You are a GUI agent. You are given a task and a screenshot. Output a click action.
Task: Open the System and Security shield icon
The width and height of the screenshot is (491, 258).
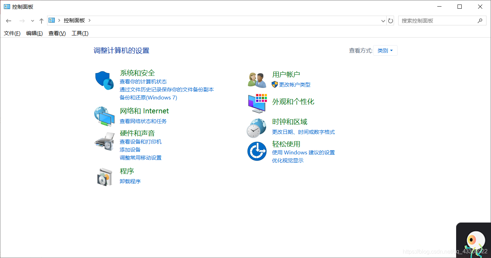click(x=105, y=80)
